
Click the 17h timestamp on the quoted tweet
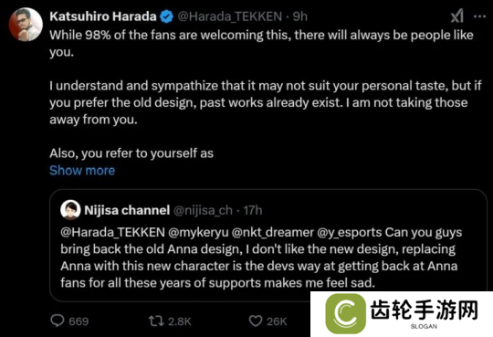point(253,210)
